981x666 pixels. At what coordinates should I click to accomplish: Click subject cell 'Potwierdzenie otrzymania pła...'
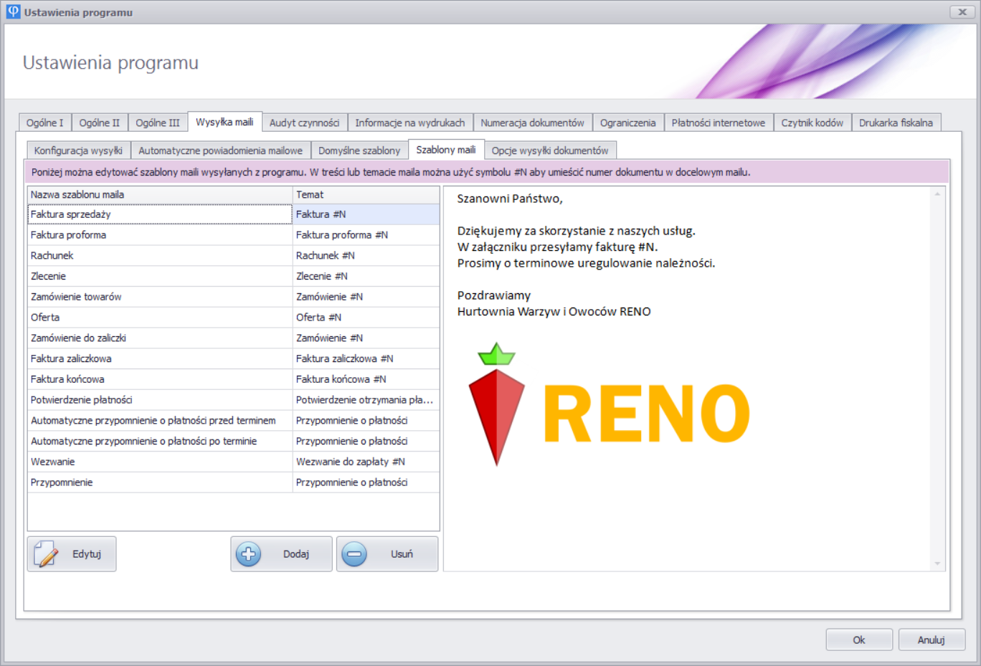[x=366, y=400]
